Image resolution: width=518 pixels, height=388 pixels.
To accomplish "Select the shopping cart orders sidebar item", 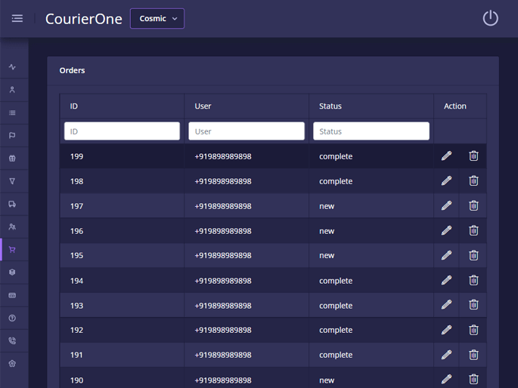I will (x=12, y=250).
